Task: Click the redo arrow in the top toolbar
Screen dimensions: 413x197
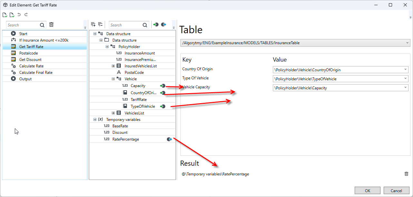Action: (26, 15)
